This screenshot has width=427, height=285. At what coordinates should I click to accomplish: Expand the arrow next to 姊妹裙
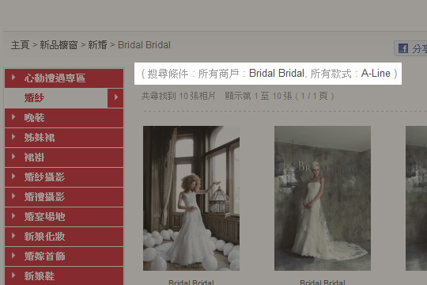13,137
